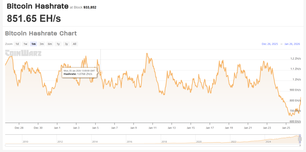Viewport: 306px width, 152px height.
Task: Set zoom range to 1d
Action: tap(17, 44)
